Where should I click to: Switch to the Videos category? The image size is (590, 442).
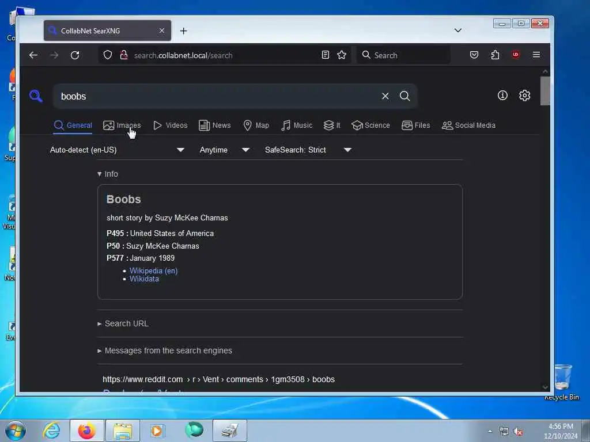170,125
